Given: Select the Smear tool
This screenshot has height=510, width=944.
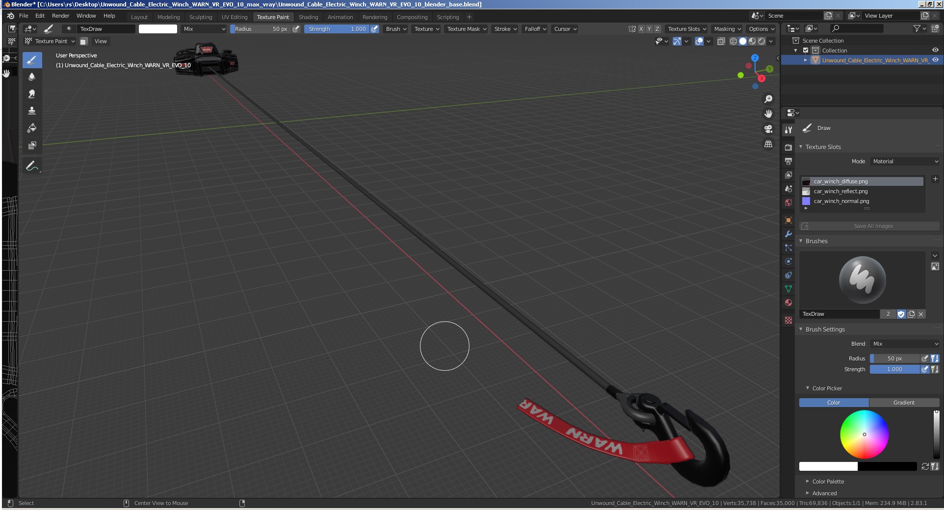Looking at the screenshot, I should [32, 94].
